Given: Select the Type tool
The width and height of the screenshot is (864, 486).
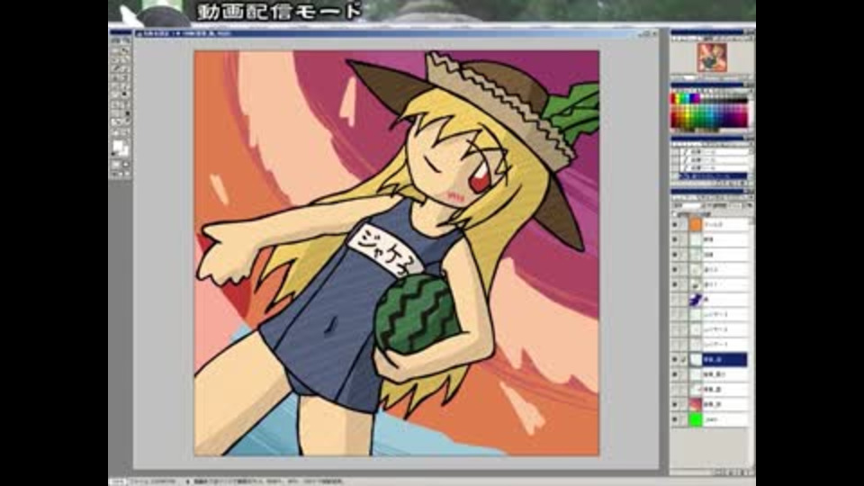Looking at the screenshot, I should 126,103.
